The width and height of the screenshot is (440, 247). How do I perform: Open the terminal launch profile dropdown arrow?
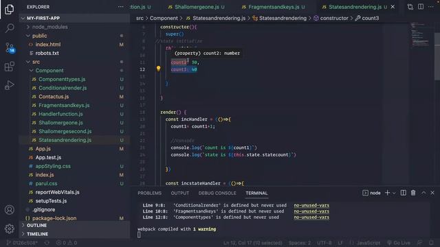coord(394,193)
